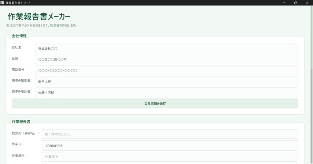This screenshot has height=164, width=313.
Task: Click the subtitle 現場の作業内容 description text
Action: 42,26
